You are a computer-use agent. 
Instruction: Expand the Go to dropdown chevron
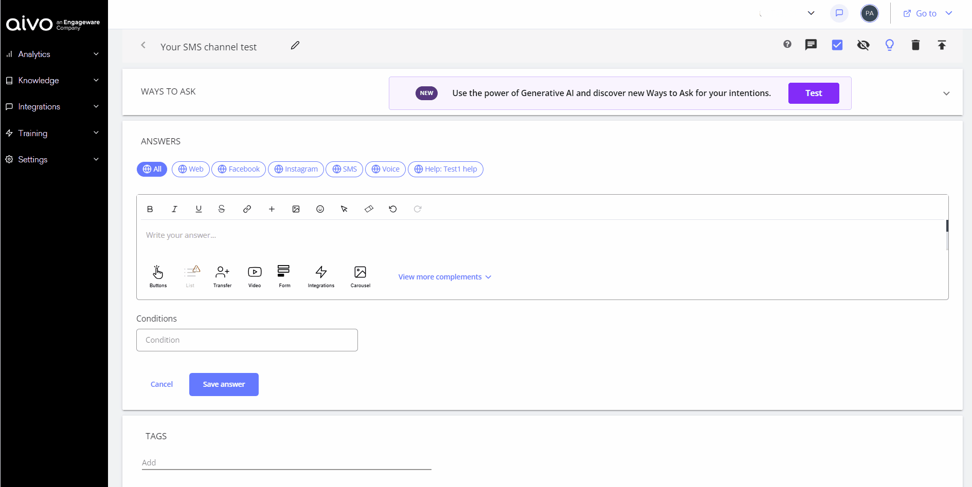click(949, 13)
